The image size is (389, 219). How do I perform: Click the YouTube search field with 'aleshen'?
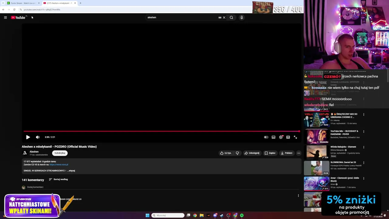tap(182, 17)
